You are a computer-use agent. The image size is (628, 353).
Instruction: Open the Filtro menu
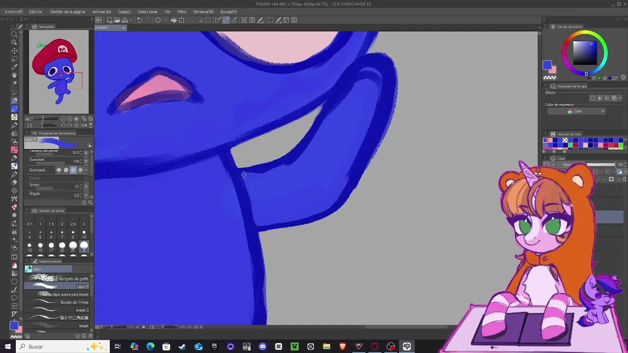(182, 12)
